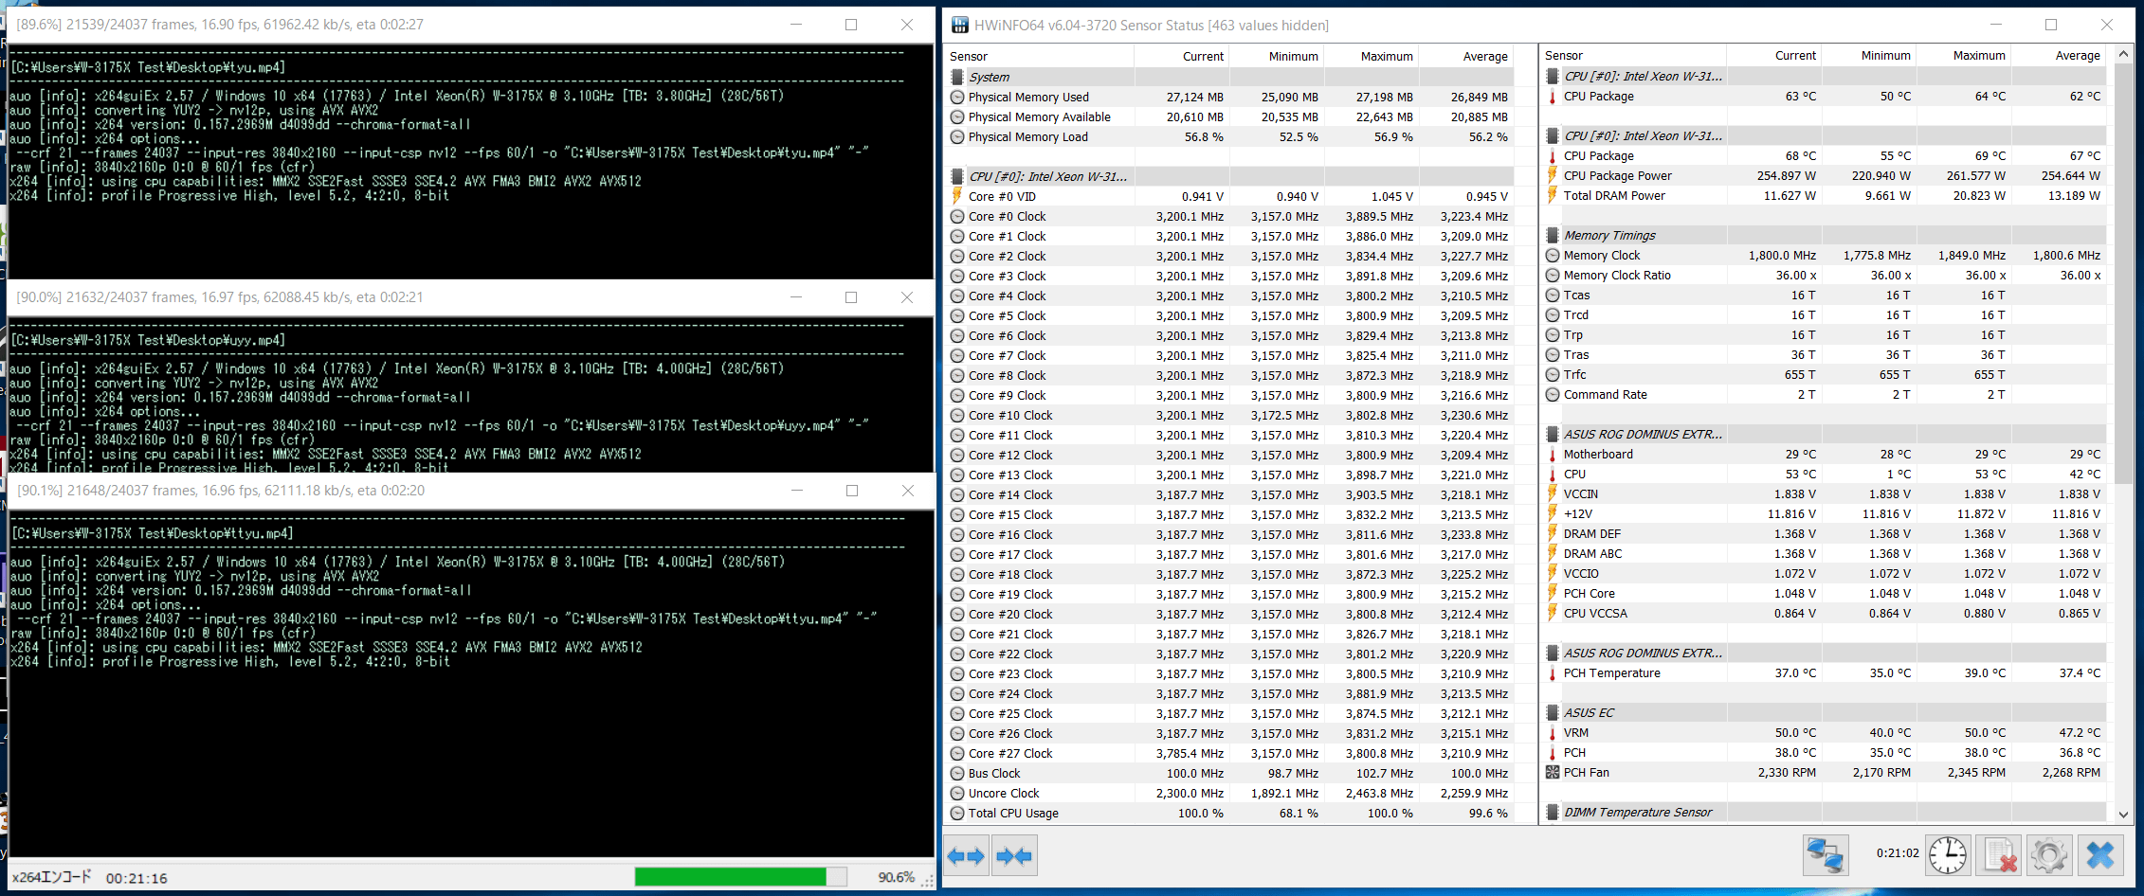Click the scrollbar up arrow in HWiNFO
This screenshot has width=2144, height=896.
2123,55
